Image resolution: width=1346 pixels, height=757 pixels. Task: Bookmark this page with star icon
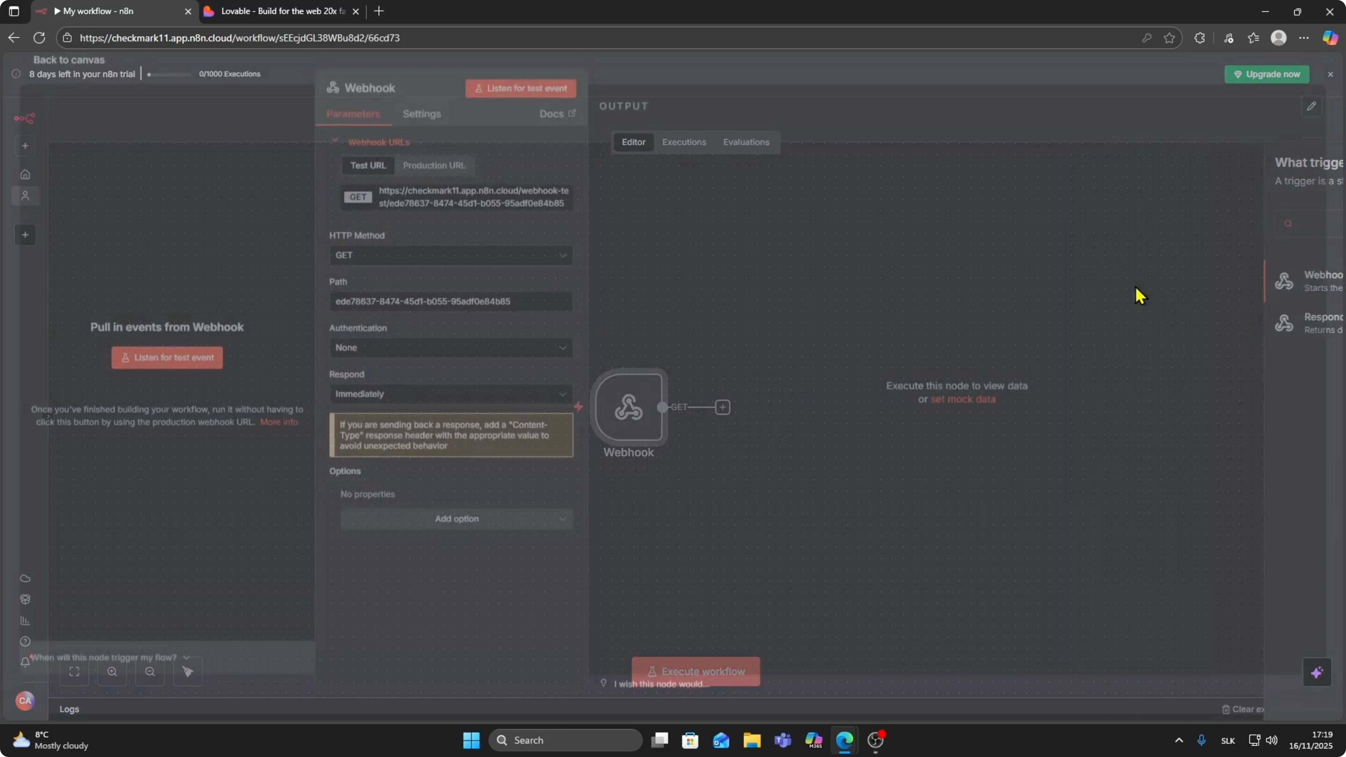[x=1169, y=38]
